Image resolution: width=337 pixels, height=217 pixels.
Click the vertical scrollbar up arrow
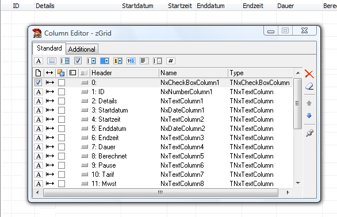click(298, 73)
